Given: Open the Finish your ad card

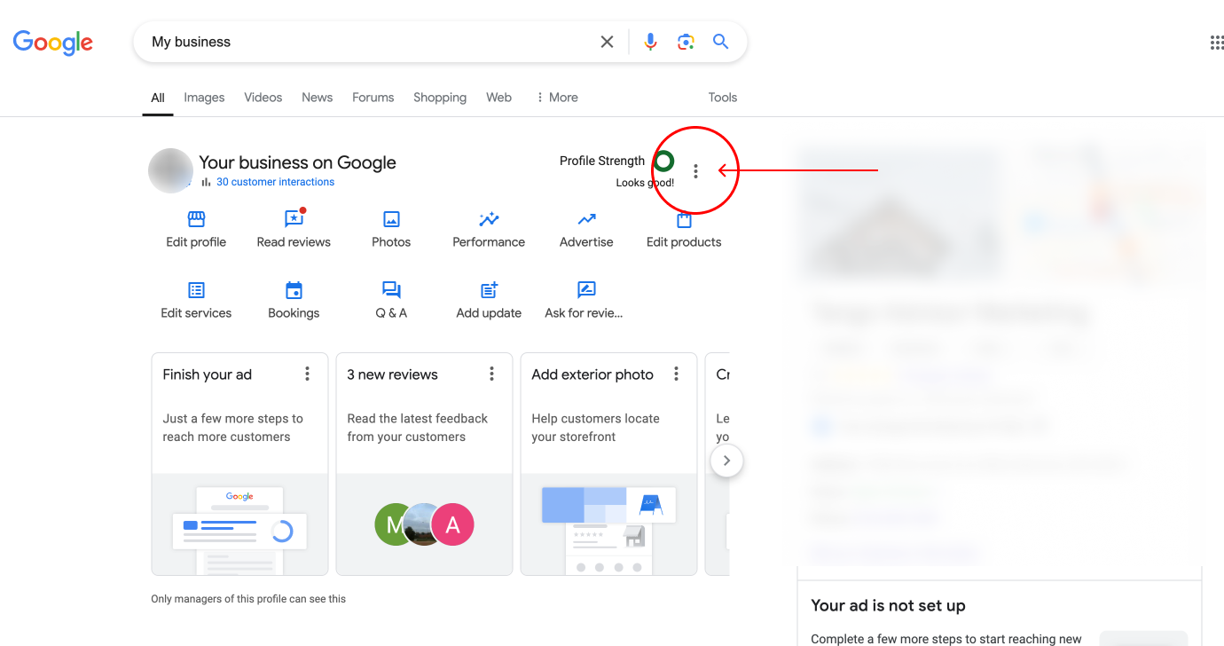Looking at the screenshot, I should [x=239, y=464].
